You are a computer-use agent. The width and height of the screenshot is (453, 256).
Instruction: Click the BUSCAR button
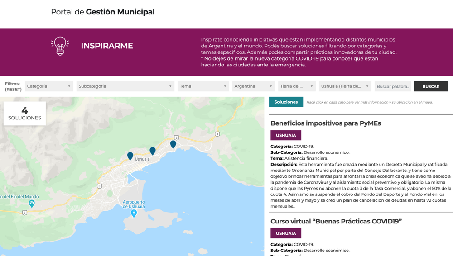431,86
